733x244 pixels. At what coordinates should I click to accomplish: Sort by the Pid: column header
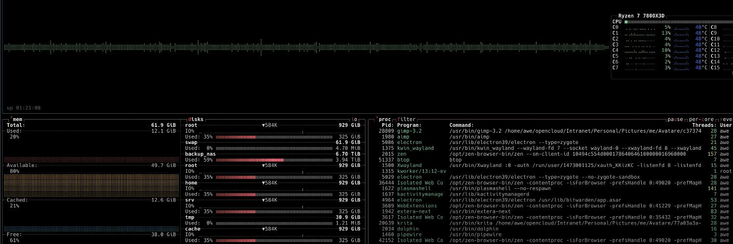pos(388,125)
